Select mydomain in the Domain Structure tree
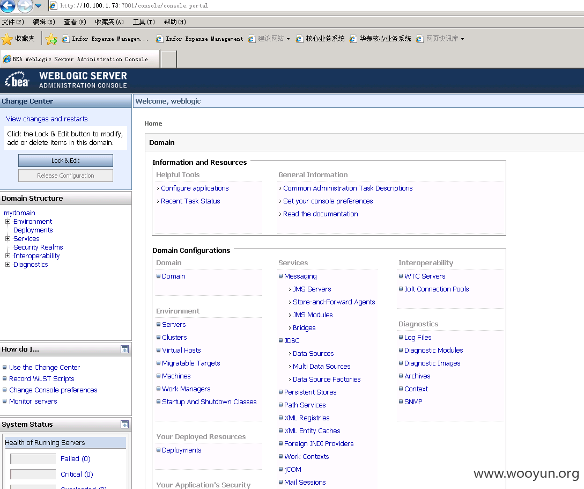Viewport: 584px width, 489px height. coord(19,213)
